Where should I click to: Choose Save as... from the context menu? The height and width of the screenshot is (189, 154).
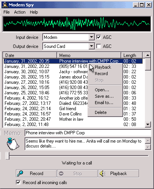104,96
